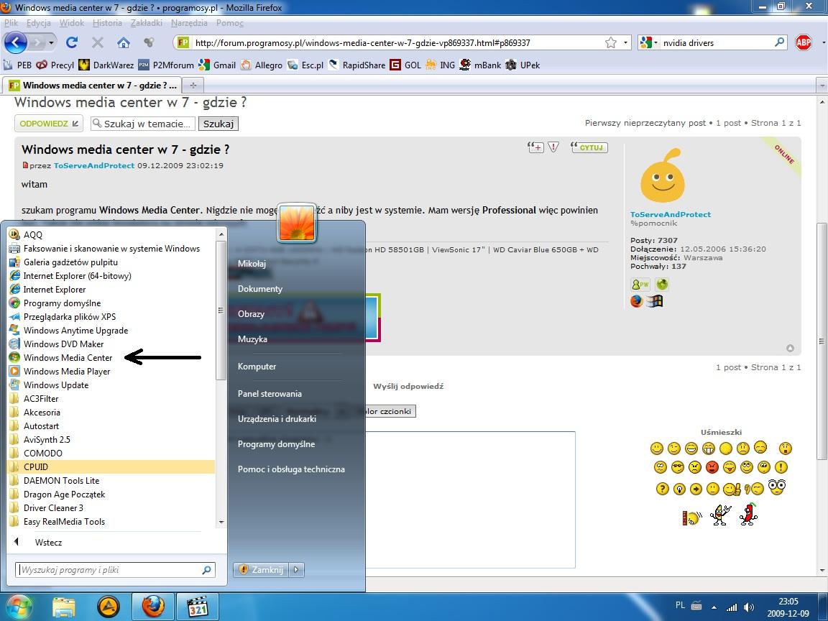Insert the red angry smiley
The height and width of the screenshot is (621, 828).
tap(712, 466)
